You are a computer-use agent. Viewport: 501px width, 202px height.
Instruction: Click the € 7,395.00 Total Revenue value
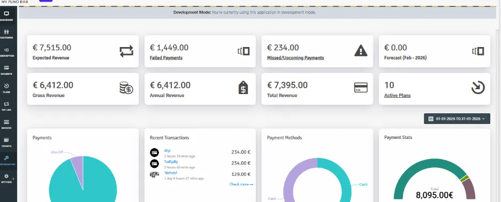pos(287,85)
